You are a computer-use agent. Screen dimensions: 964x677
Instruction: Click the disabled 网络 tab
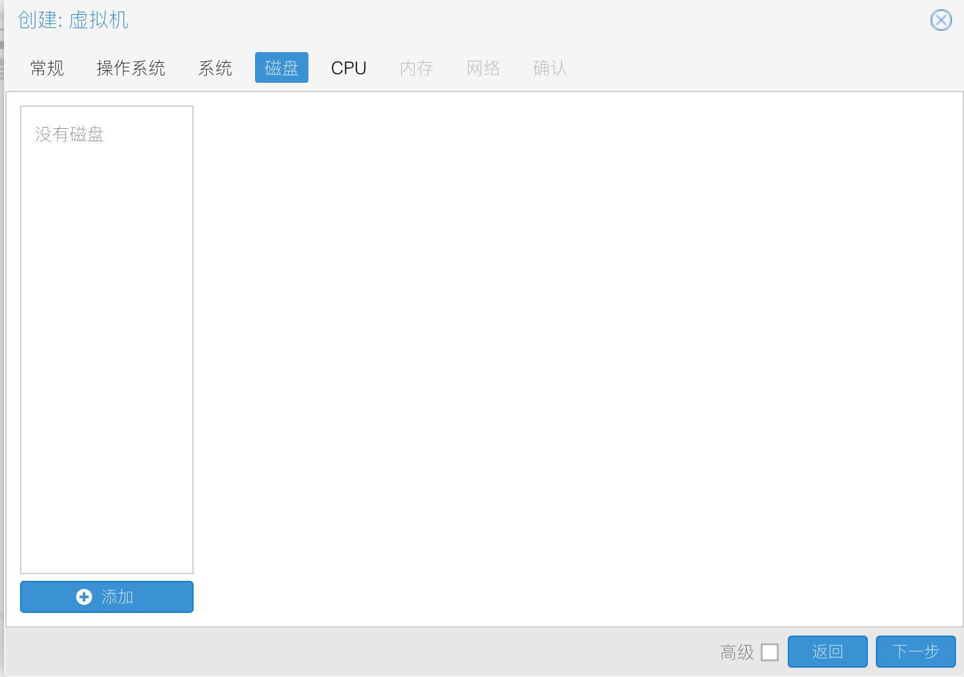tap(483, 68)
